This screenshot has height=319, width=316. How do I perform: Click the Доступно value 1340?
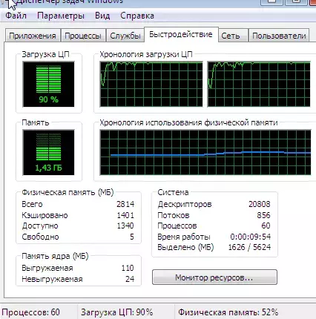(125, 226)
